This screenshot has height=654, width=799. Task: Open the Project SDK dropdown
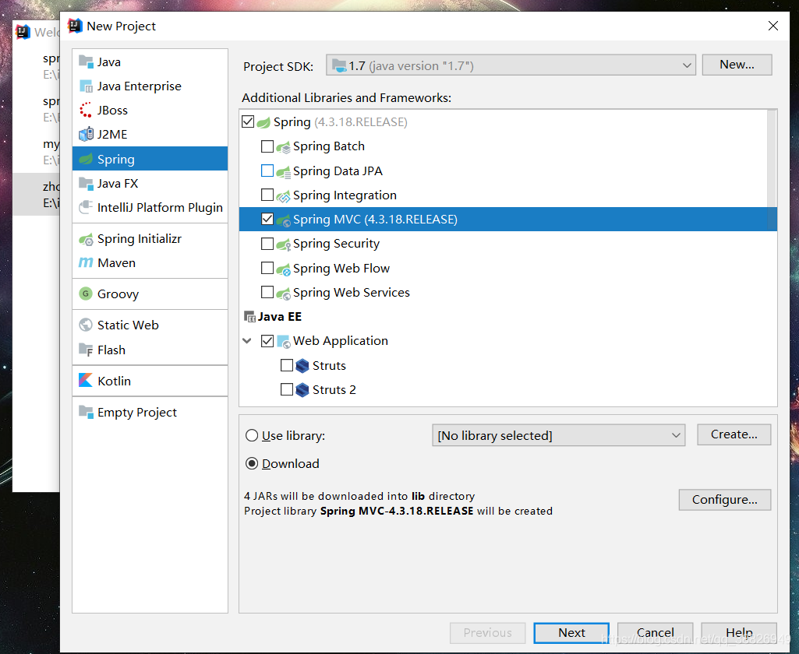tap(511, 65)
